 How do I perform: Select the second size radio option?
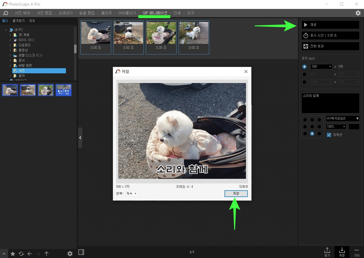304,74
